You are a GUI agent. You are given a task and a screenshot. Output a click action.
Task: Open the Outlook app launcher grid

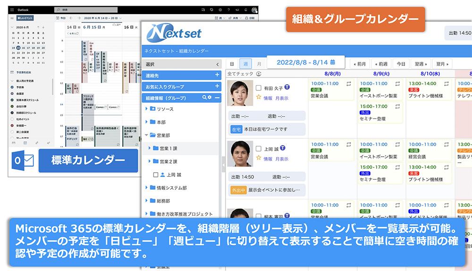pos(12,10)
